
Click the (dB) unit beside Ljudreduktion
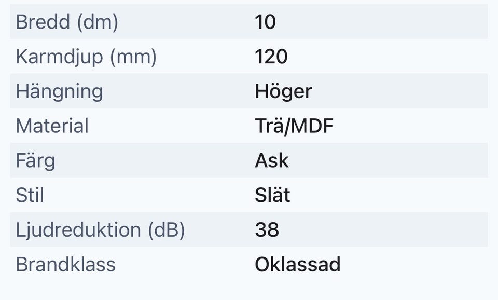click(166, 230)
